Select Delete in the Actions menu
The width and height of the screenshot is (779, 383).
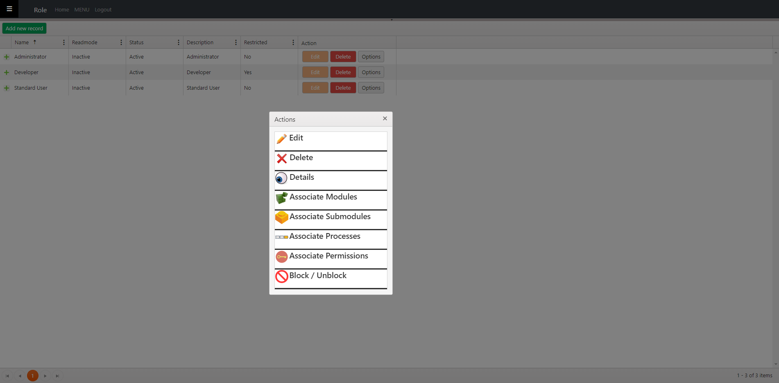(331, 161)
